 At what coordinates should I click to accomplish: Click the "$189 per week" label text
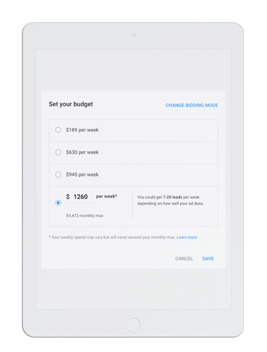[x=82, y=130]
